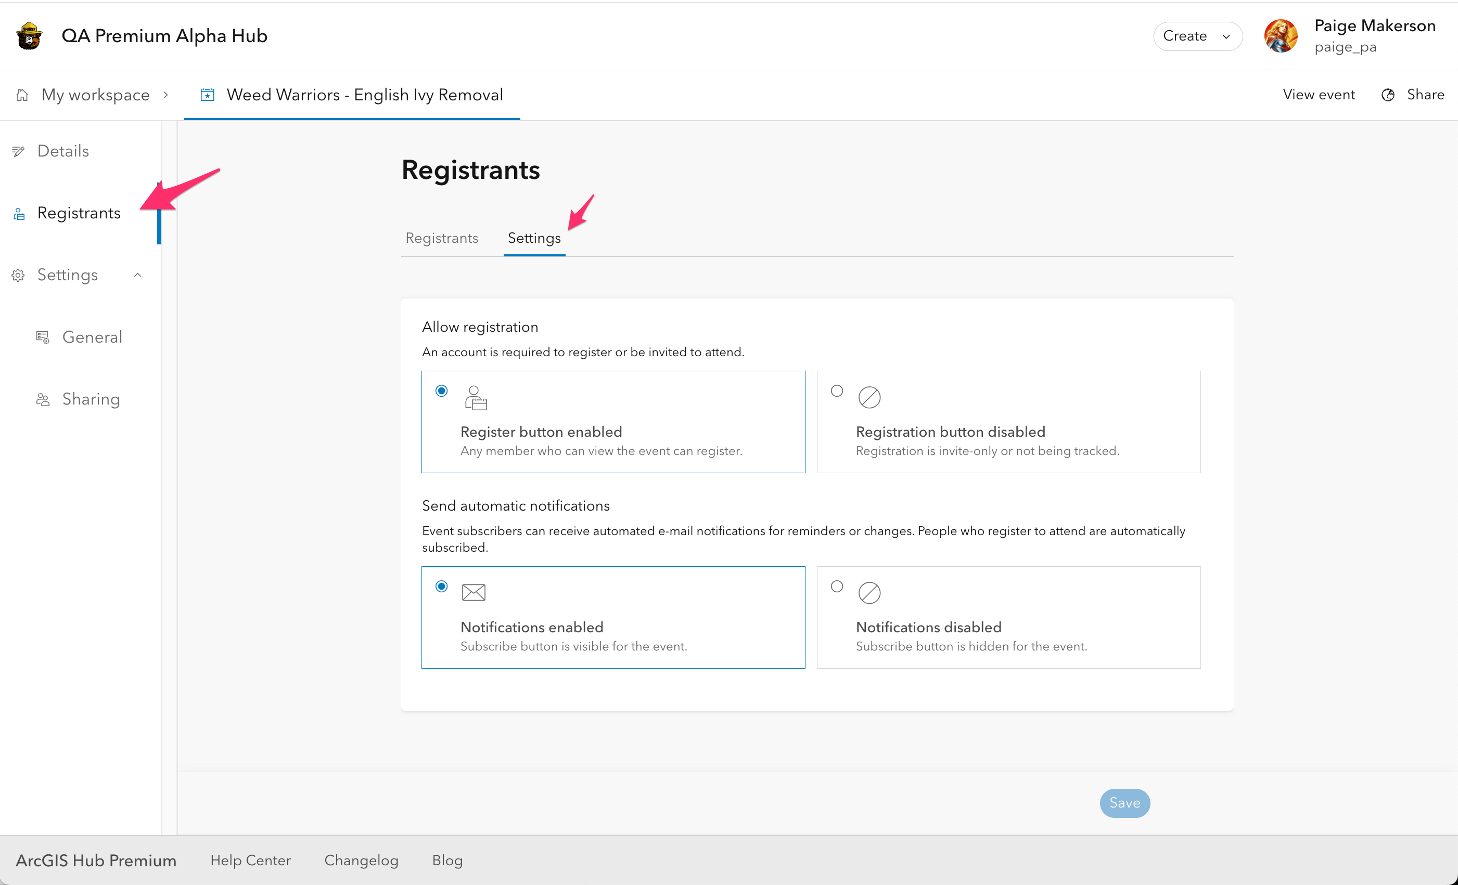Click the General settings icon in sidebar
The height and width of the screenshot is (885, 1458).
point(43,337)
